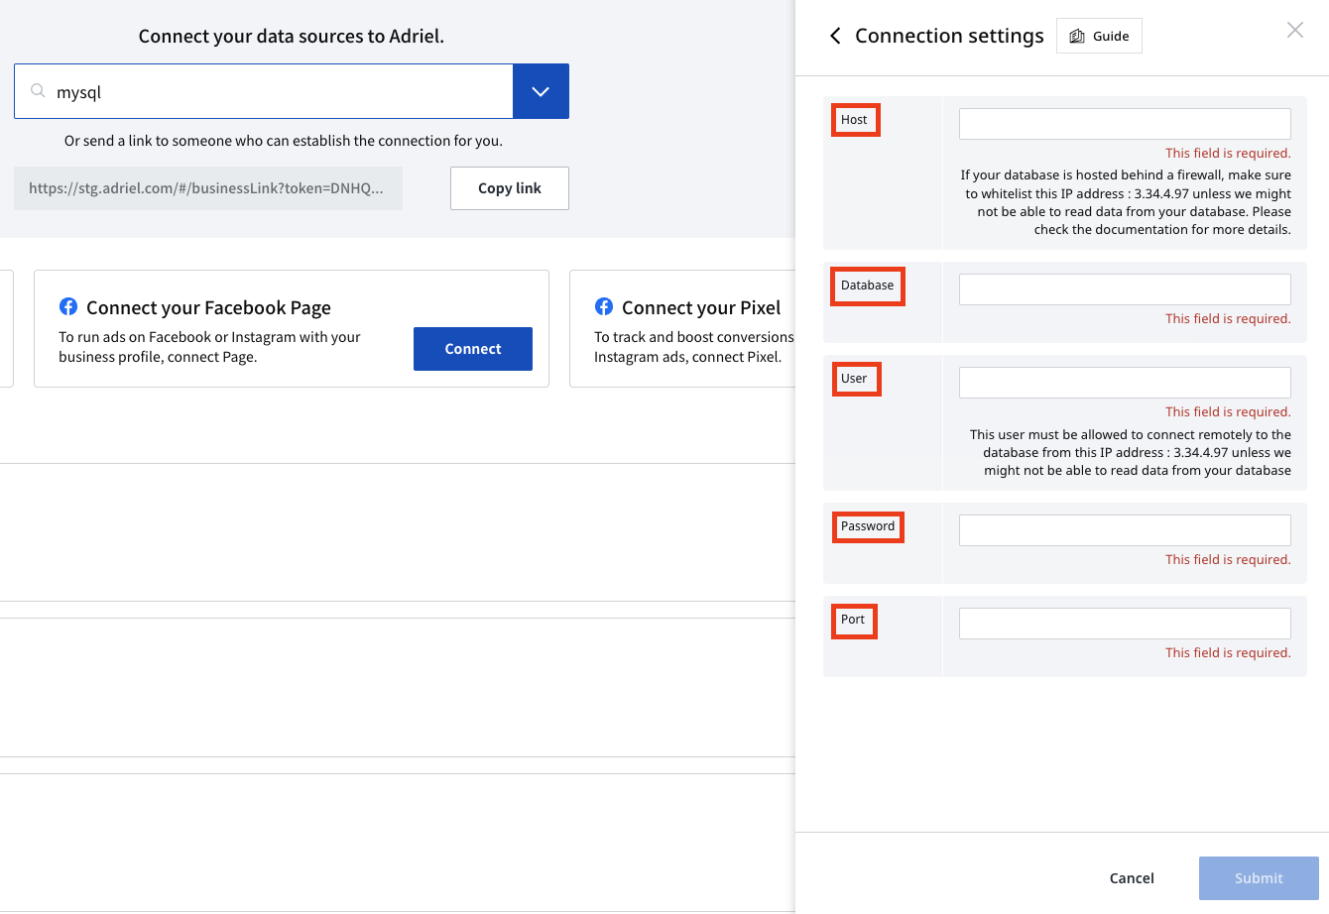Open the Guide documentation
The width and height of the screenshot is (1329, 914).
pos(1099,36)
